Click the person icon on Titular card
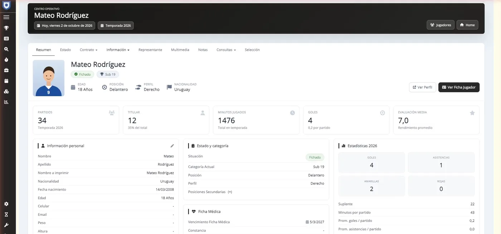 (x=203, y=113)
